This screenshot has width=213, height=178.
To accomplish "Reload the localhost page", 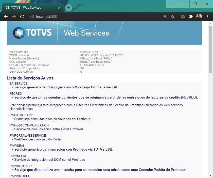I will tap(22, 17).
